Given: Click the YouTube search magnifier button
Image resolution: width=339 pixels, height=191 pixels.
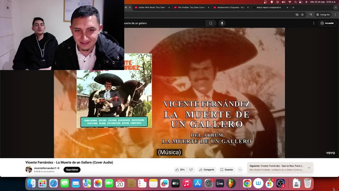Looking at the screenshot, I should (211, 23).
